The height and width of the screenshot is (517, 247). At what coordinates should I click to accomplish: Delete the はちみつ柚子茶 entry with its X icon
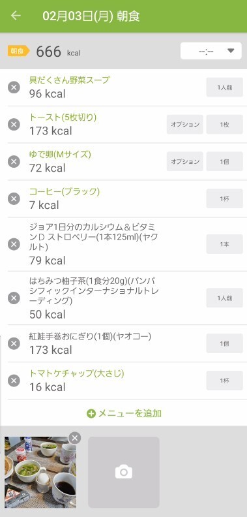[x=14, y=298]
